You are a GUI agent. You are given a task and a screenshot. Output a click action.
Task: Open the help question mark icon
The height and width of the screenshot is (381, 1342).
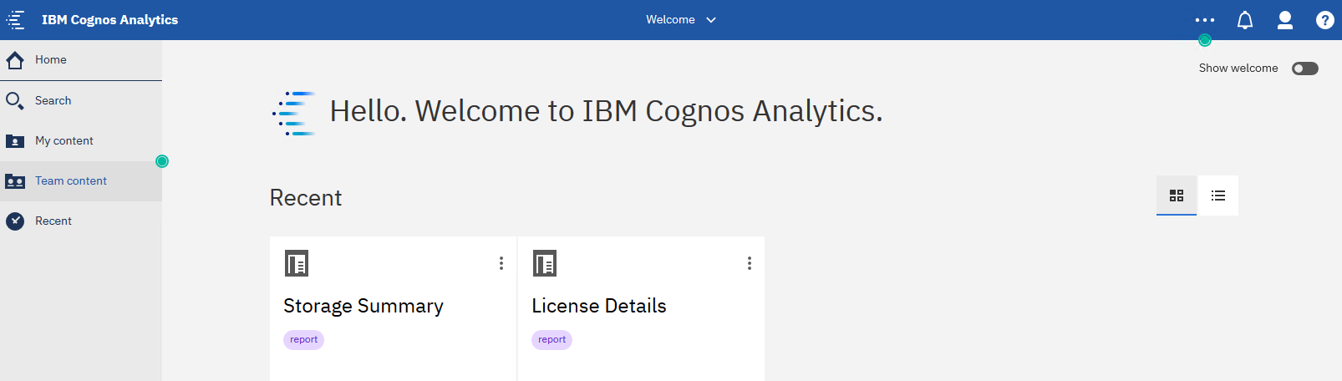pos(1324,20)
